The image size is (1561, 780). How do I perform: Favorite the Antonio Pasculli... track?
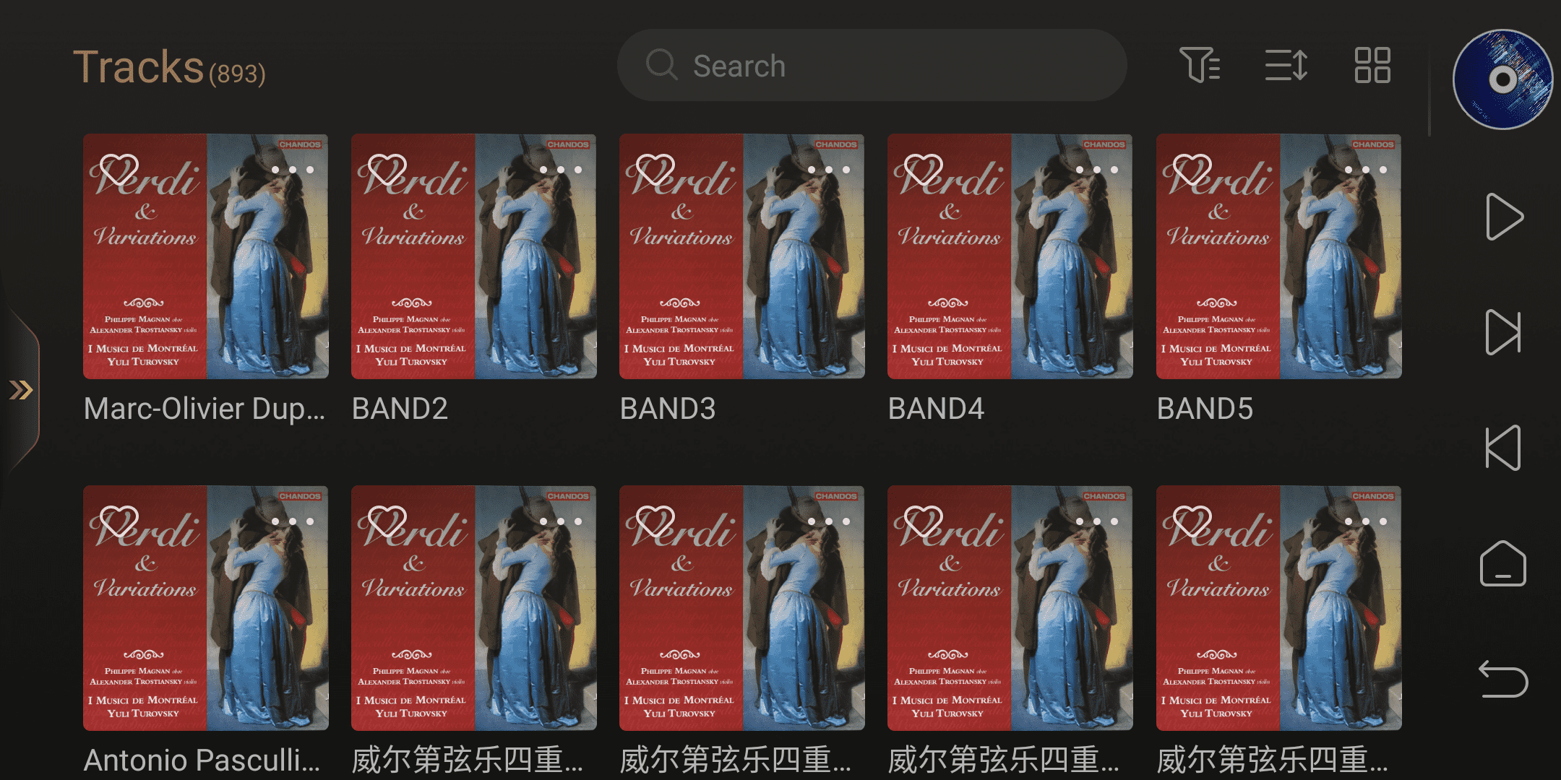[119, 522]
